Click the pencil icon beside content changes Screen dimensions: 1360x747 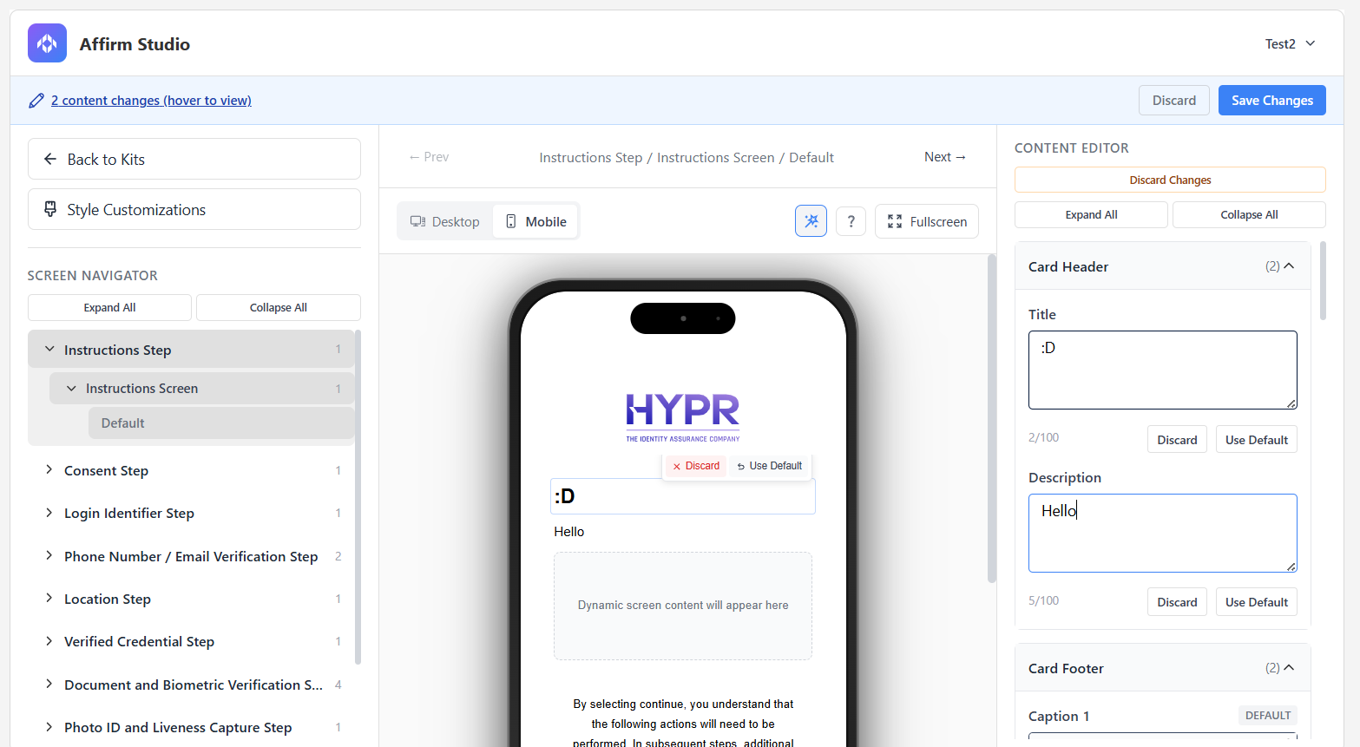pos(36,101)
